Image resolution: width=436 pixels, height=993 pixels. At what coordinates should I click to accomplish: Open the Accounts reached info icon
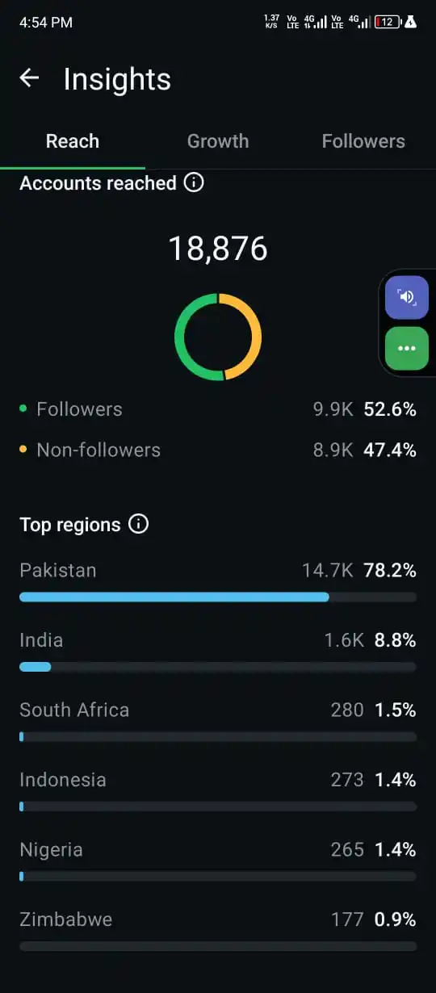point(194,182)
